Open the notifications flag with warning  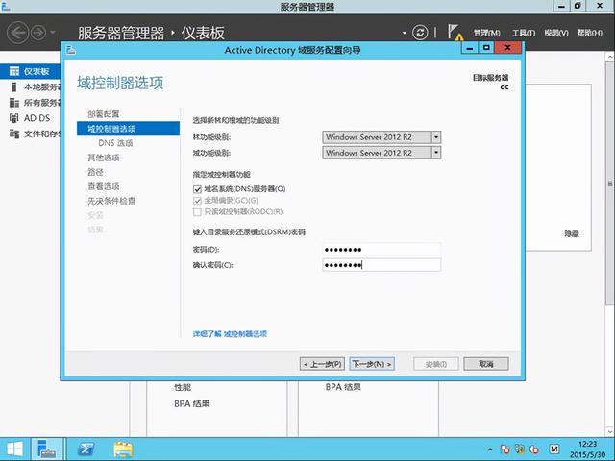point(455,33)
